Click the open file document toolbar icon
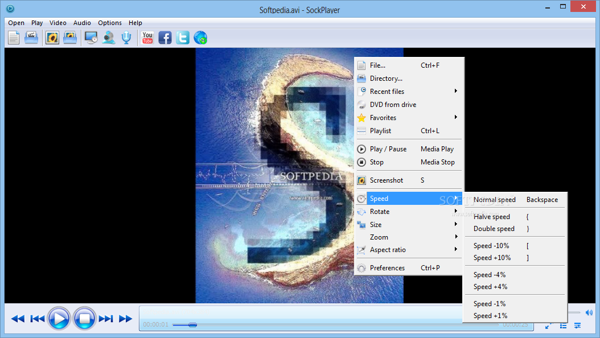Screen dimensions: 600x338 (x=14, y=38)
